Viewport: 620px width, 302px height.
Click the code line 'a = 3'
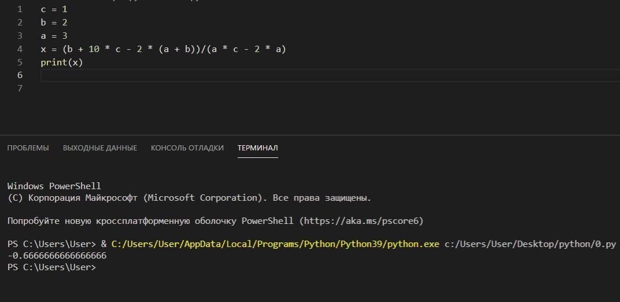click(x=54, y=36)
